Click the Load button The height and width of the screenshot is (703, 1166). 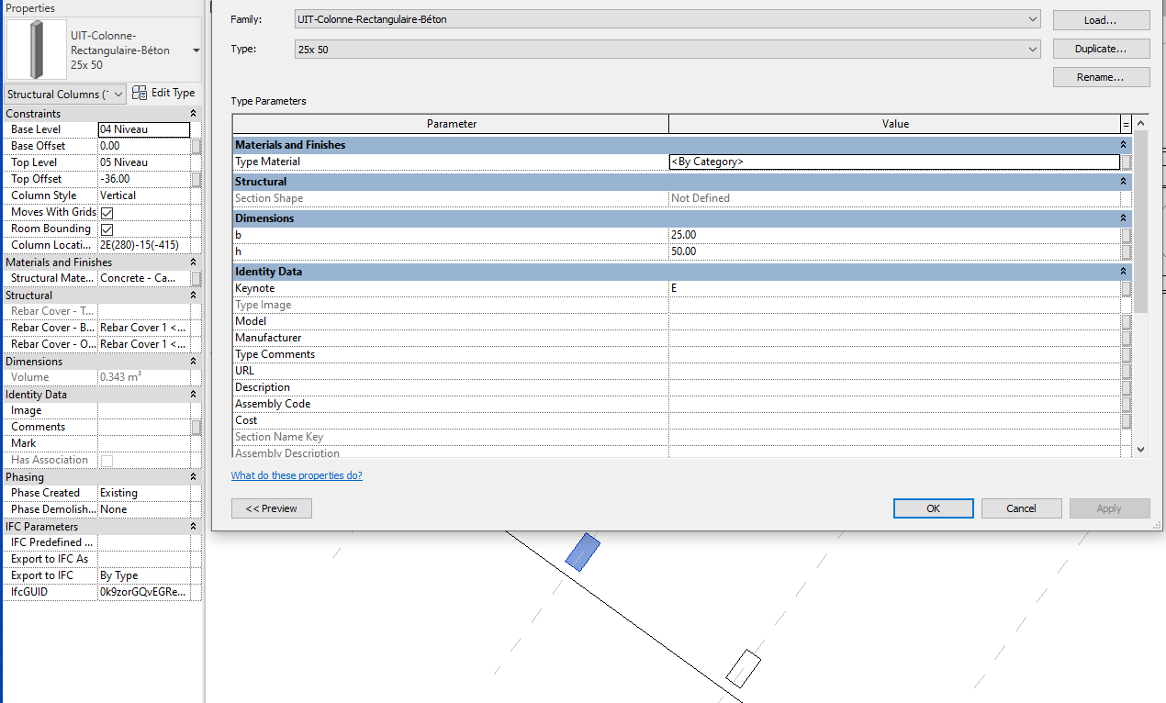pos(1100,18)
